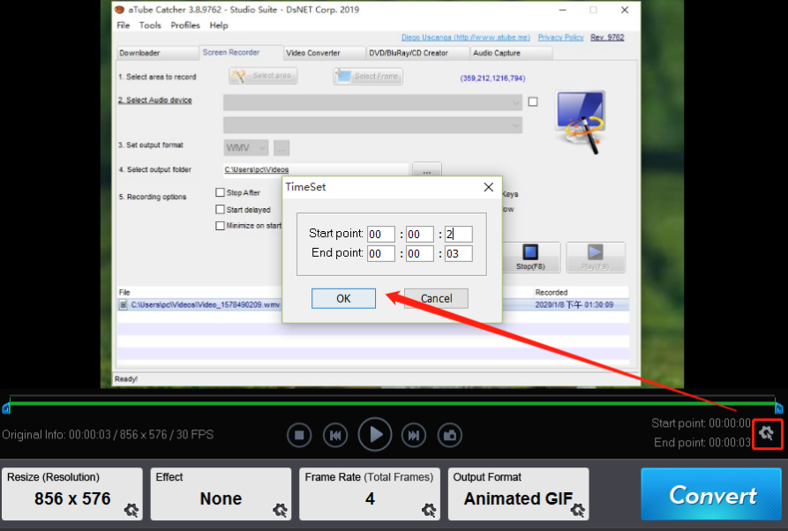Screen dimensions: 788x531
Task: Open the time set gear icon
Action: click(x=767, y=433)
